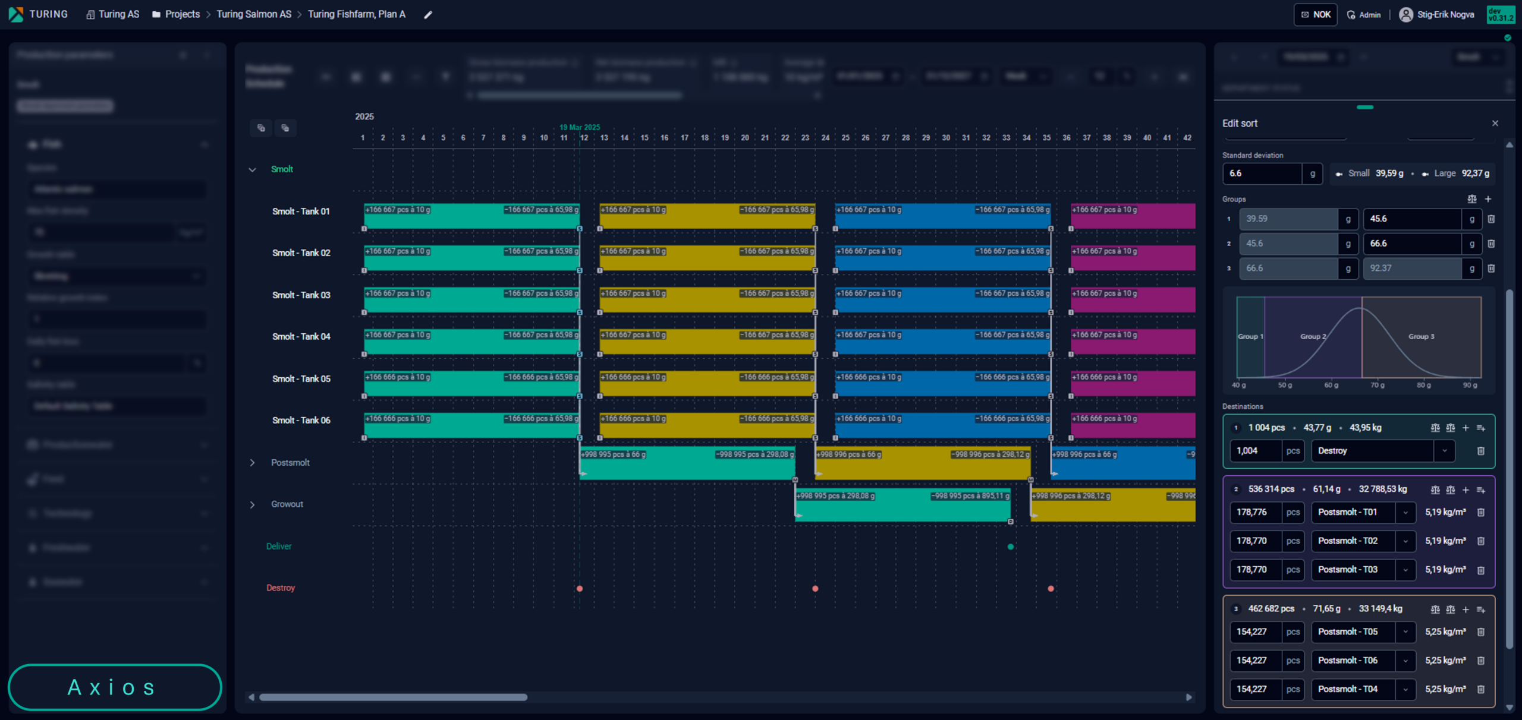
Task: Close the Edit sort panel
Action: pyautogui.click(x=1495, y=124)
